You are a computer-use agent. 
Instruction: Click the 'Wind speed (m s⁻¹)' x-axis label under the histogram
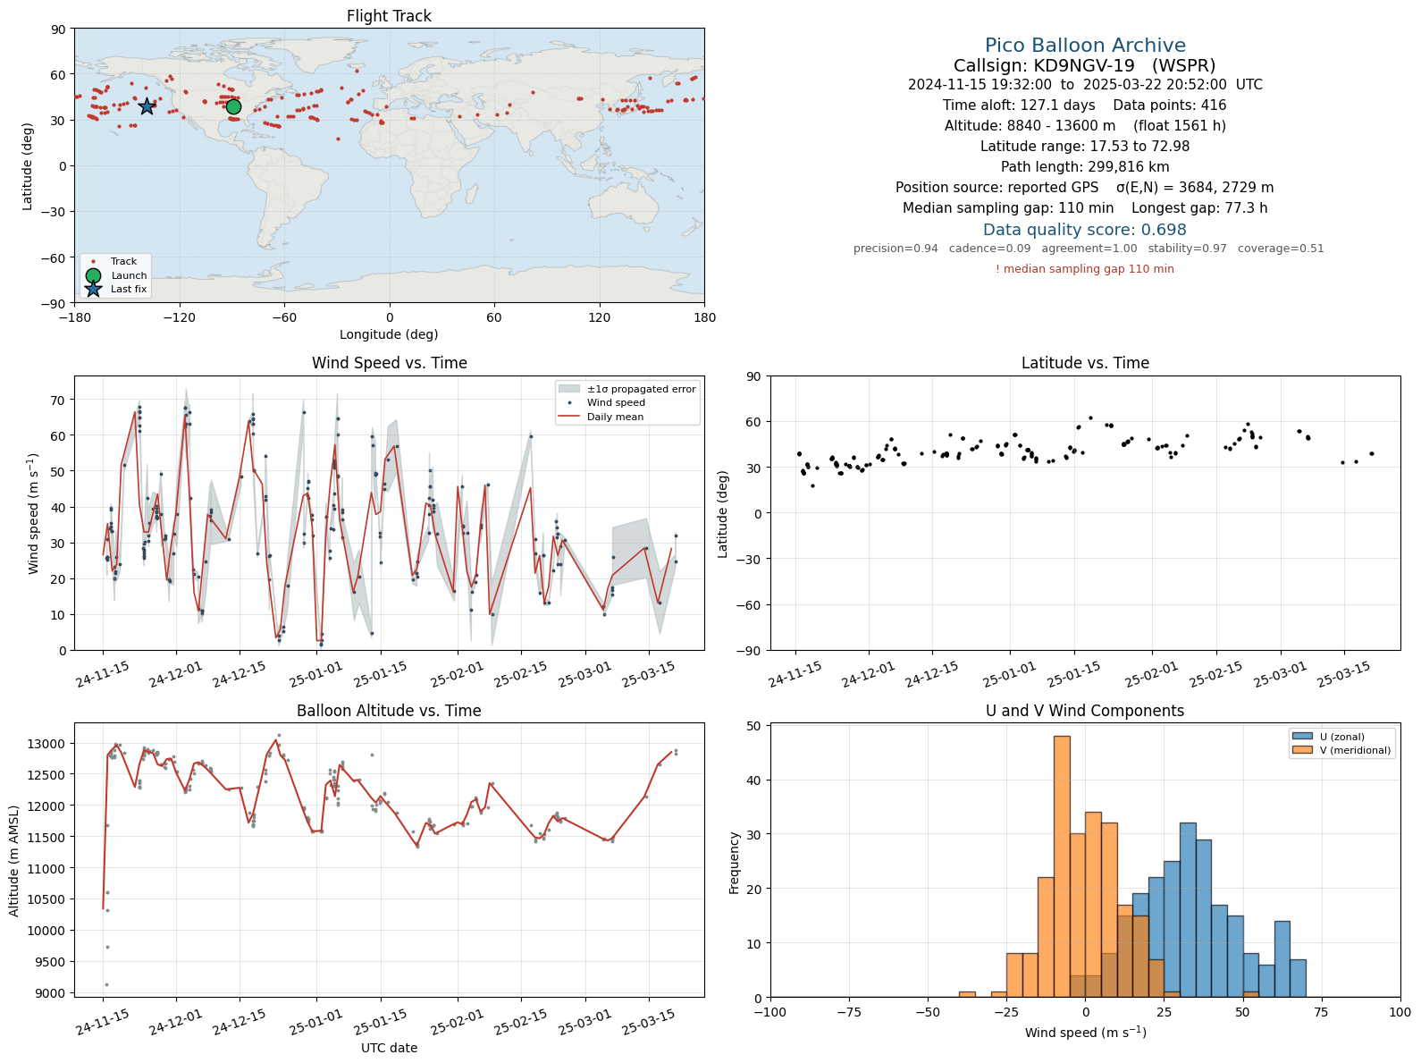1085,1033
